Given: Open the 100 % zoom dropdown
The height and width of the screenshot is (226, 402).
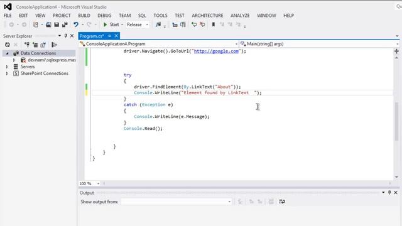Looking at the screenshot, I should tap(98, 183).
